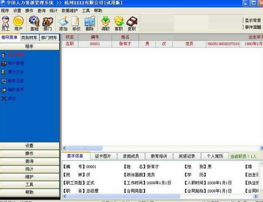Click the 添加 add record icon
This screenshot has width=263, height=202.
63,23
